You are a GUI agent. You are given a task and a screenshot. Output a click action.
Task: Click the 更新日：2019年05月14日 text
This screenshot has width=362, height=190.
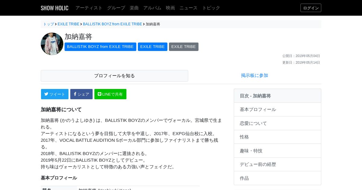[301, 62]
